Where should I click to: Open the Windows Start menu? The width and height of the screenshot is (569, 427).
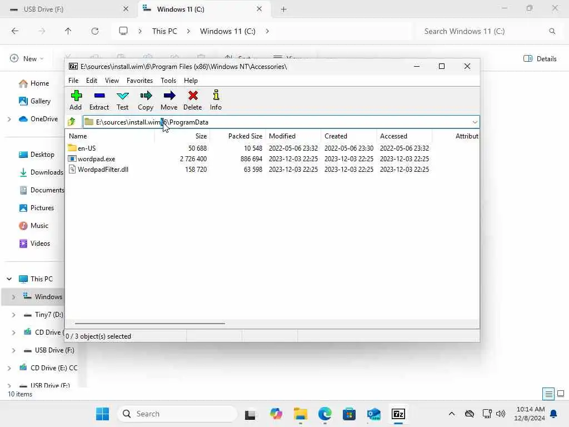click(x=102, y=414)
